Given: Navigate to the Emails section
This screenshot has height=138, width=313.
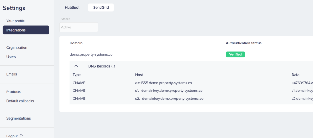Looking at the screenshot, I should pos(12,74).
